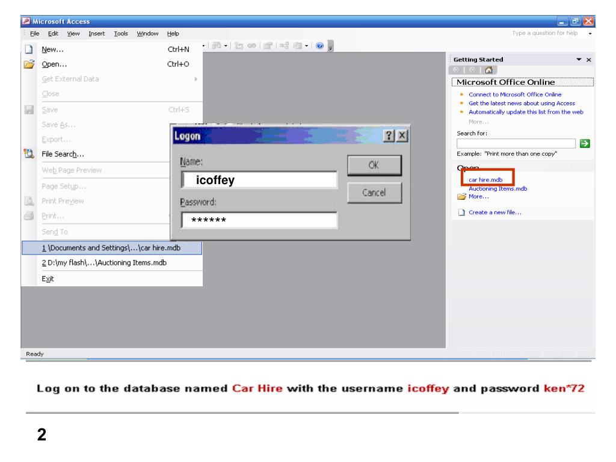This screenshot has width=616, height=462.
Task: Open the Insert menu
Action: tap(97, 34)
